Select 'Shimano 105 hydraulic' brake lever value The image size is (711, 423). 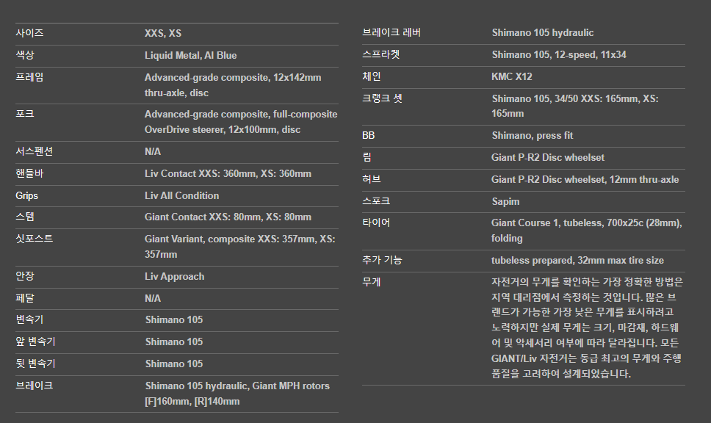point(542,32)
